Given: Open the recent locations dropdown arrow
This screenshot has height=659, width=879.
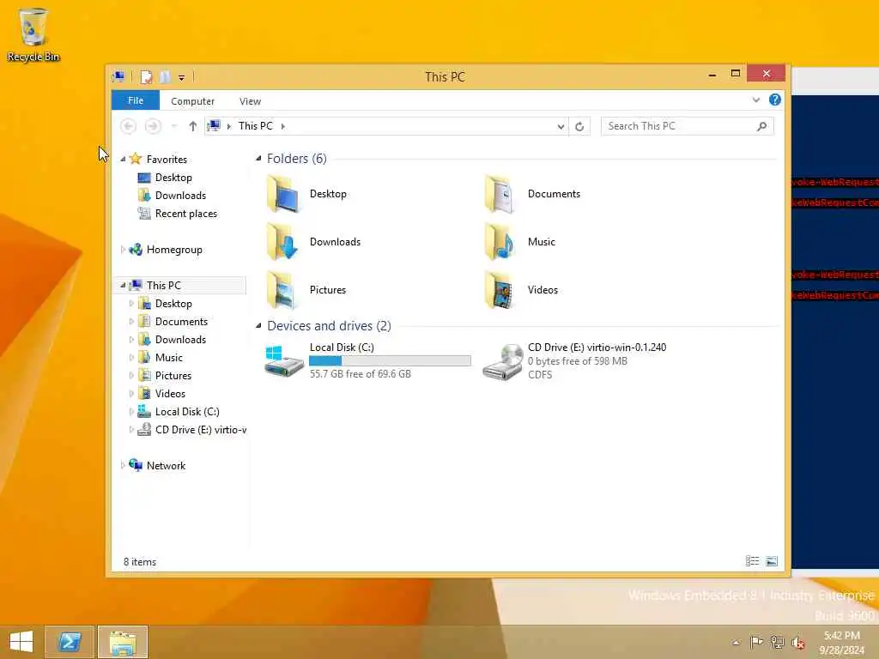Looking at the screenshot, I should [173, 126].
